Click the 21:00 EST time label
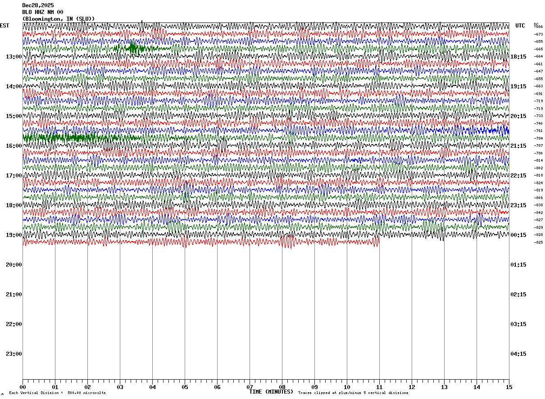545x399 pixels. pyautogui.click(x=14, y=295)
